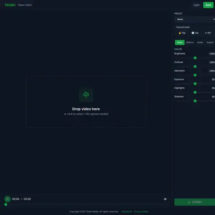Select the Color tab
Viewport: 215px width, 215px height.
180,42
